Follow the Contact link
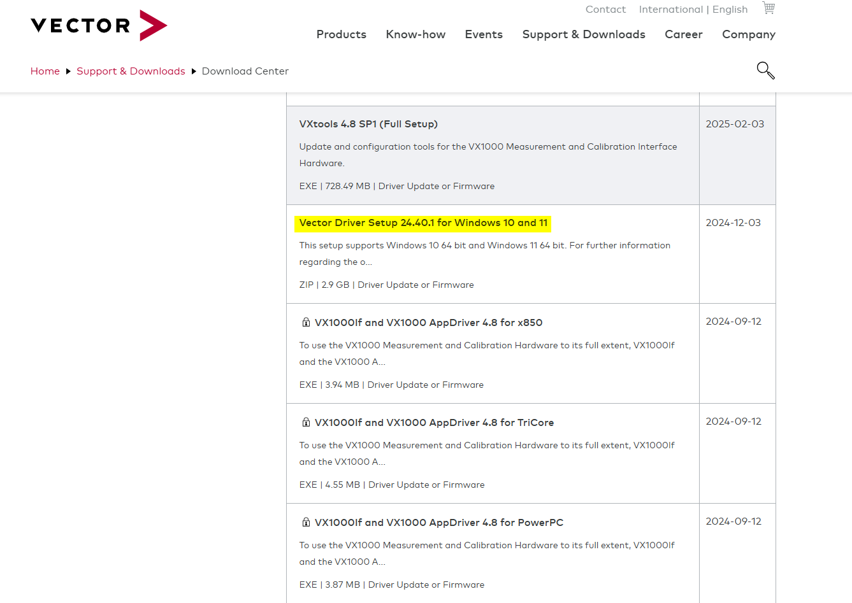Image resolution: width=852 pixels, height=603 pixels. [x=605, y=10]
